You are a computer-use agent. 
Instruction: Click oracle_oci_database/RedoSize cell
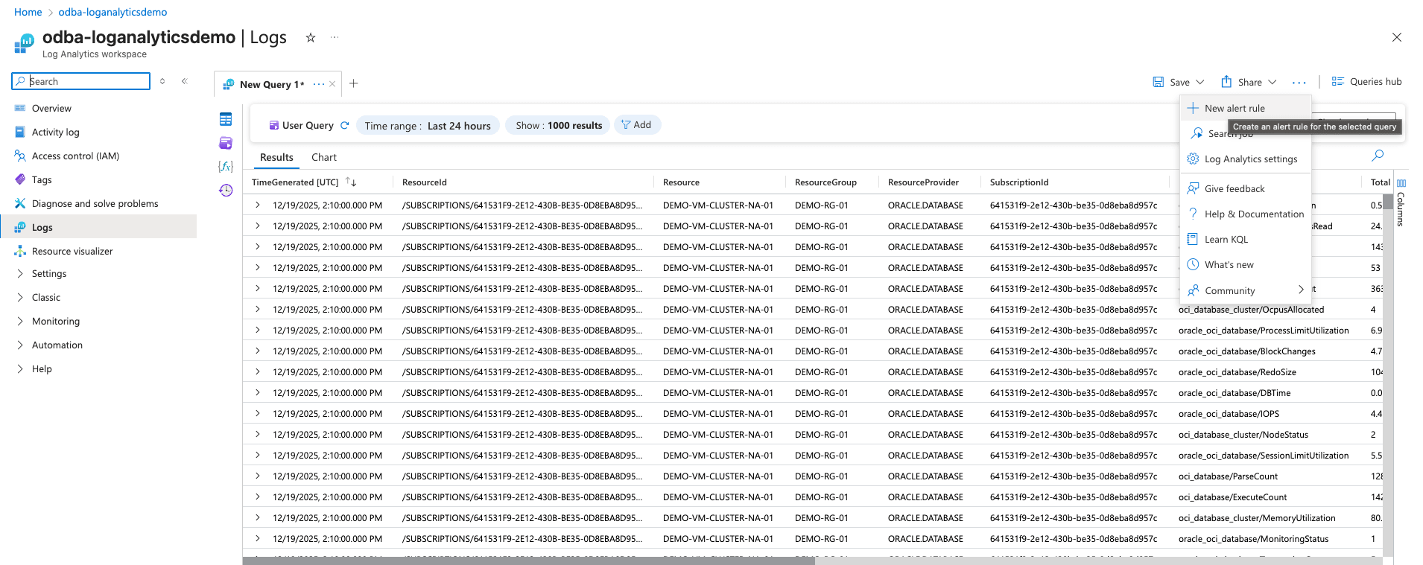click(1237, 371)
